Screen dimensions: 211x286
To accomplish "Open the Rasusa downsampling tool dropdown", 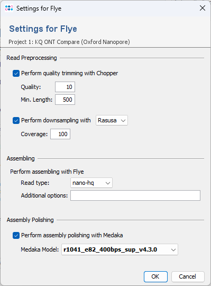I will [x=112, y=120].
